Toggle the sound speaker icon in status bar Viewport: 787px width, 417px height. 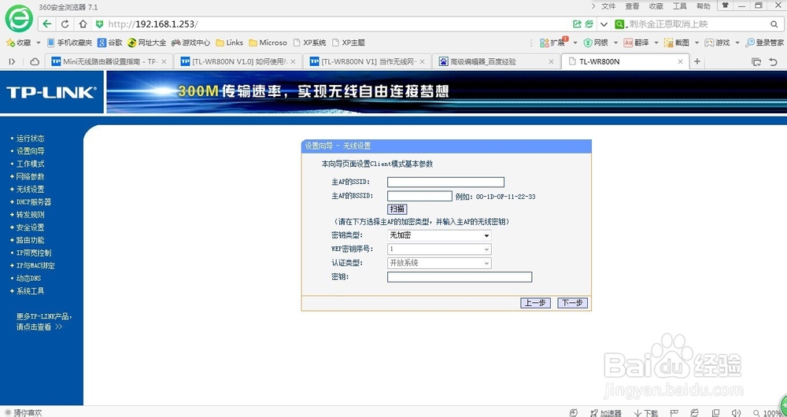coord(737,413)
